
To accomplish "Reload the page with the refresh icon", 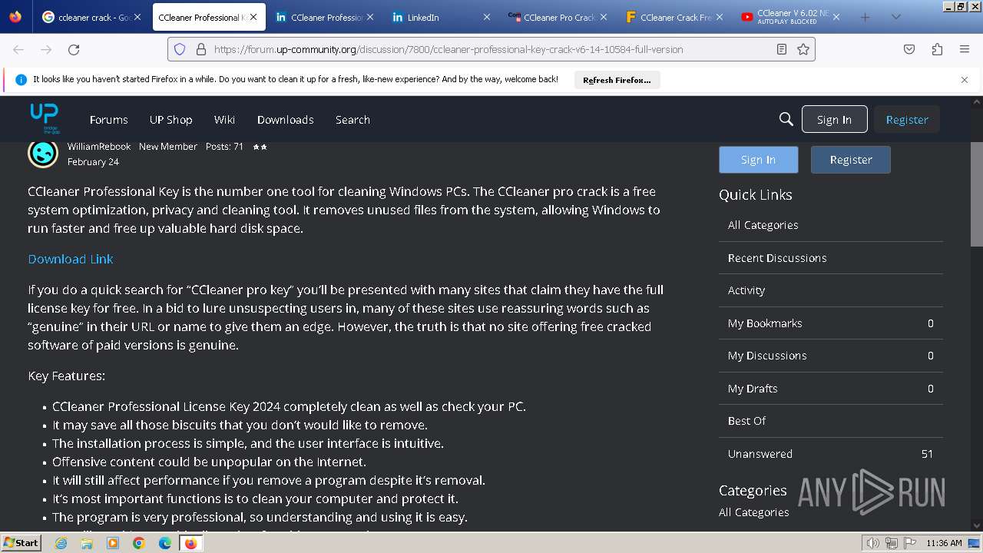I will click(x=74, y=49).
